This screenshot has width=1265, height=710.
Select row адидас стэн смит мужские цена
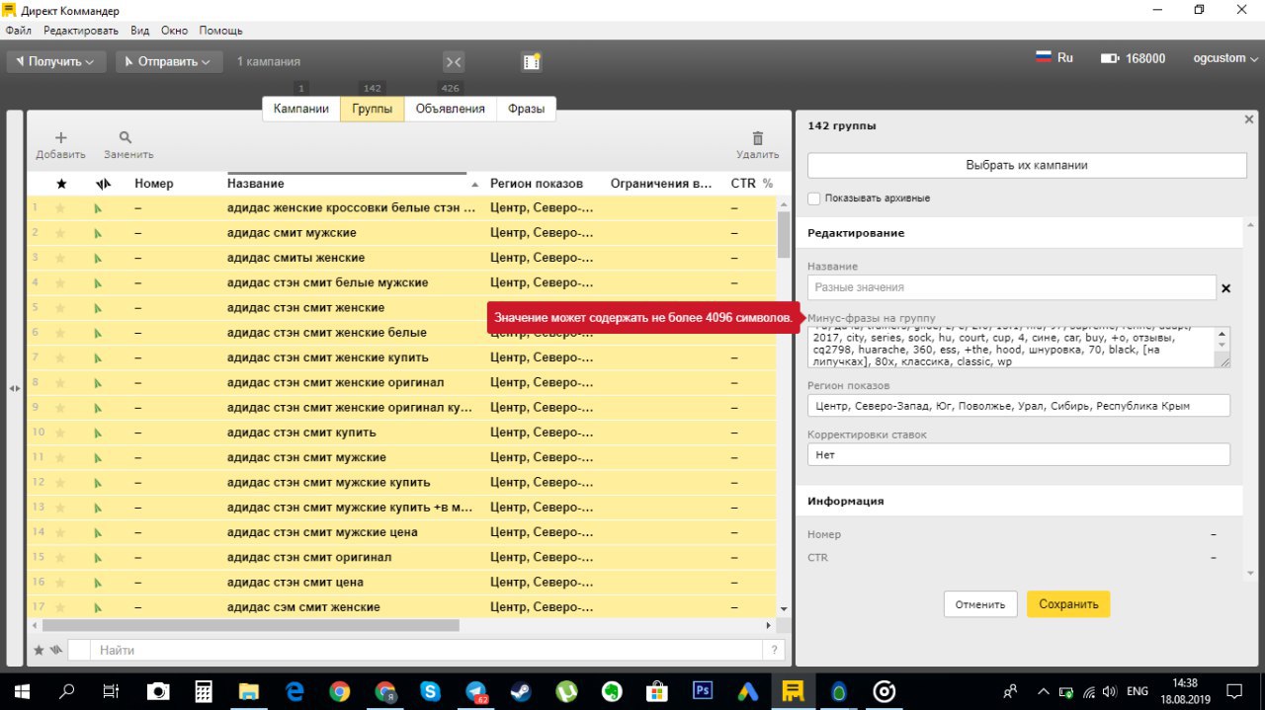click(x=402, y=532)
